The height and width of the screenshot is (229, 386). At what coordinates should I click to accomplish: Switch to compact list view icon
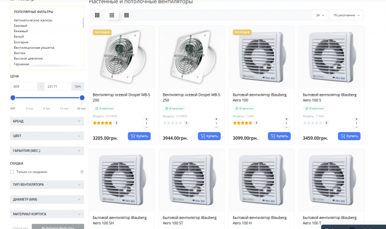coord(97,15)
